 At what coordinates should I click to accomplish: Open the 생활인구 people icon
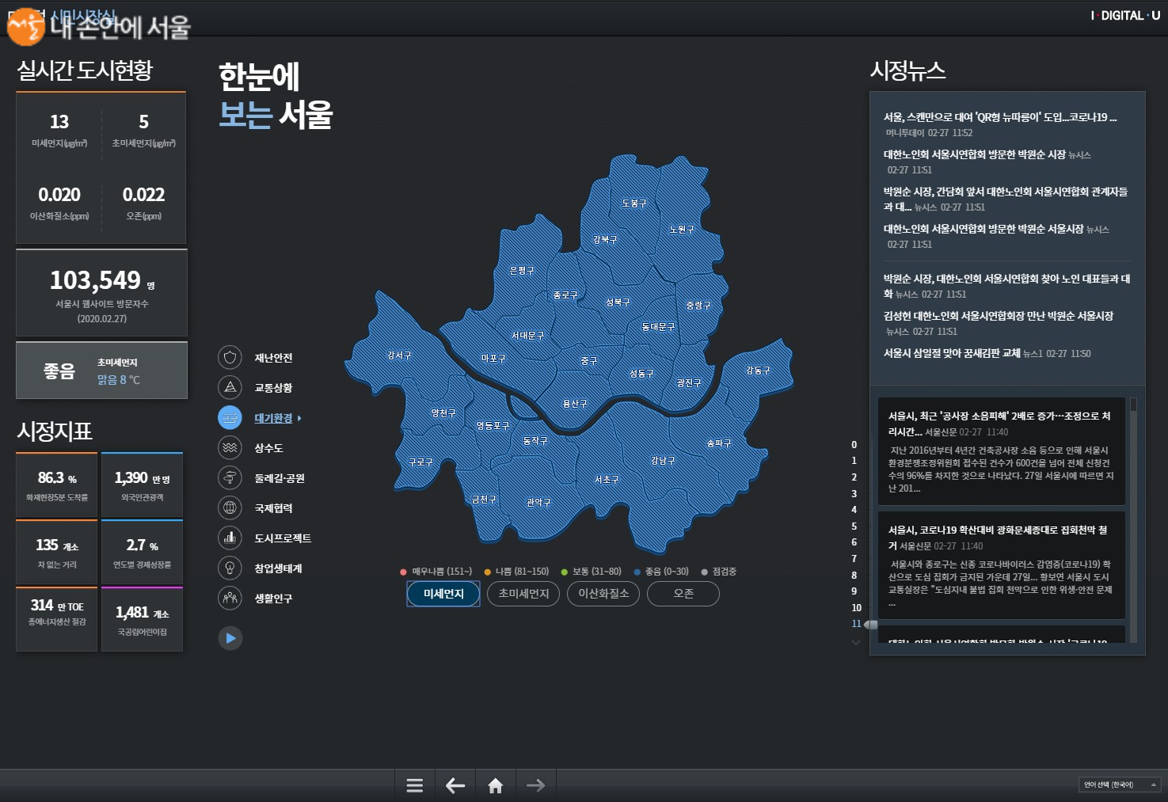[230, 598]
